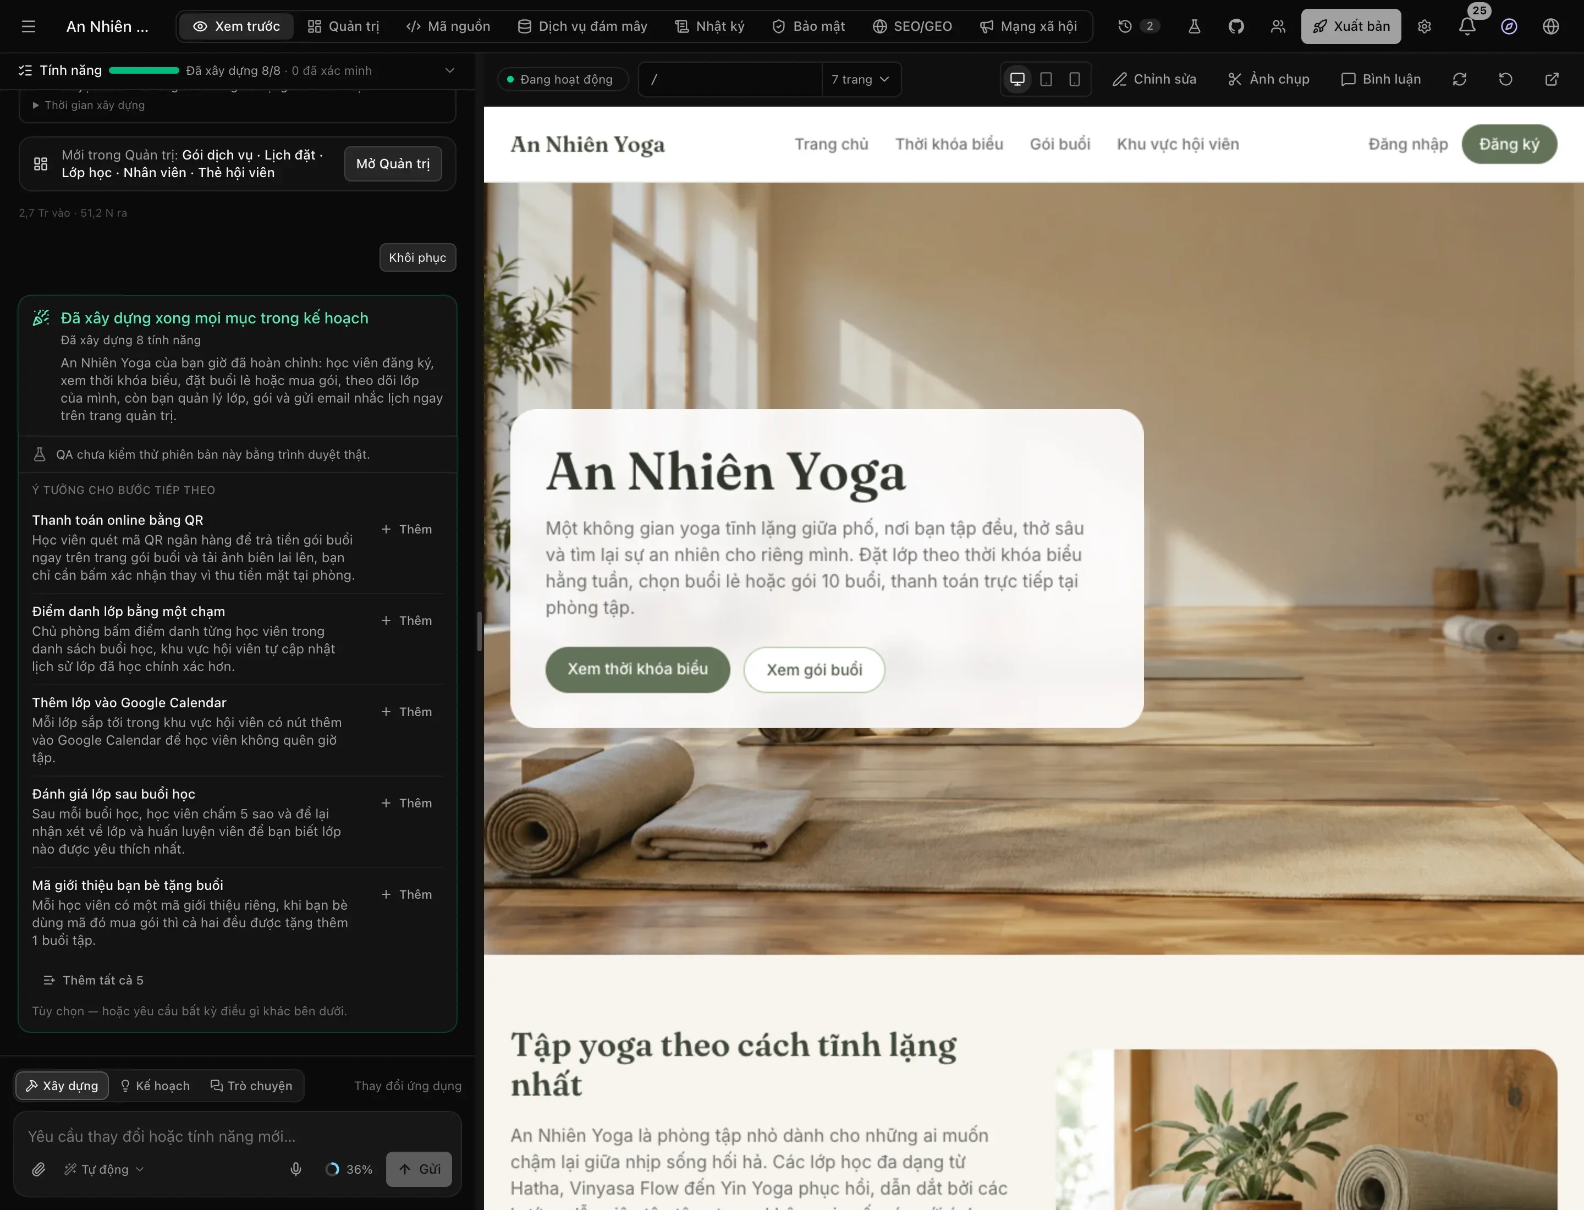Focus the Yêu cầu thay đổi input
Image resolution: width=1584 pixels, height=1210 pixels.
238,1136
